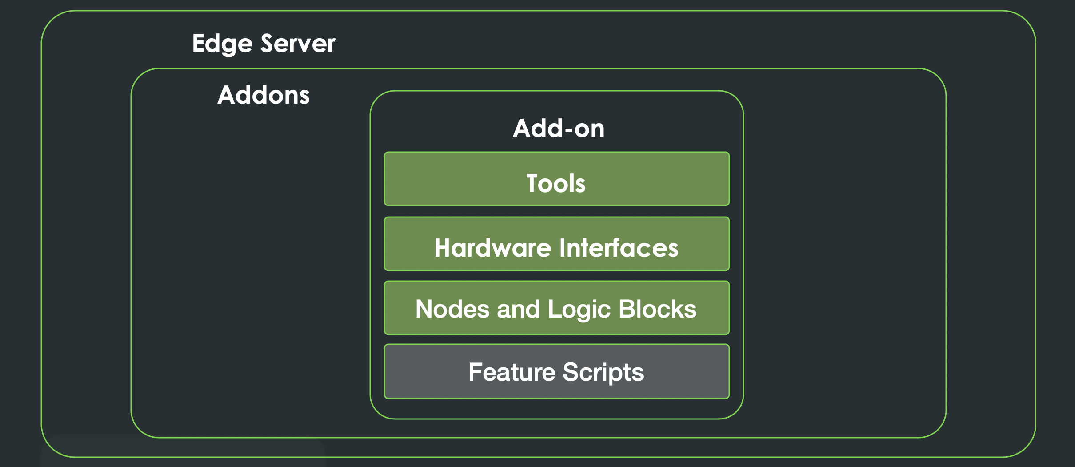This screenshot has width=1075, height=467.
Task: Select the Addons label
Action: [x=264, y=95]
